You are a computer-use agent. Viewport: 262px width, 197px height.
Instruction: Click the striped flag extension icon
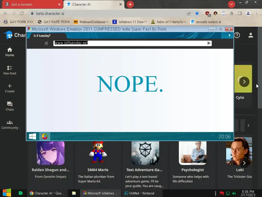click(x=223, y=13)
